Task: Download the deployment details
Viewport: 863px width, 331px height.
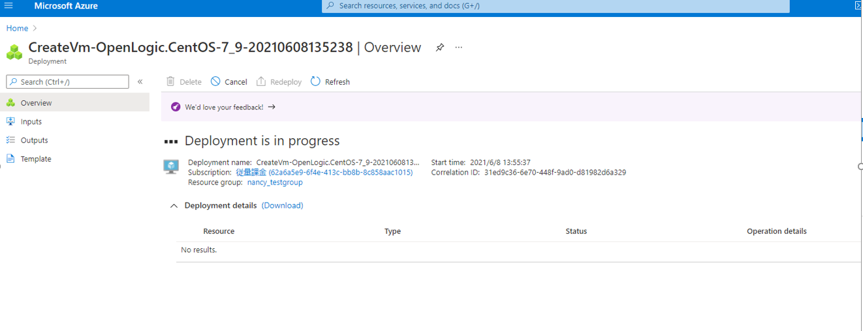Action: click(x=283, y=205)
